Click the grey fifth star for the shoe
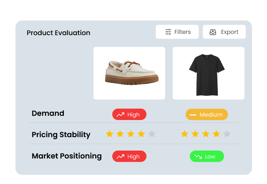 tap(152, 134)
